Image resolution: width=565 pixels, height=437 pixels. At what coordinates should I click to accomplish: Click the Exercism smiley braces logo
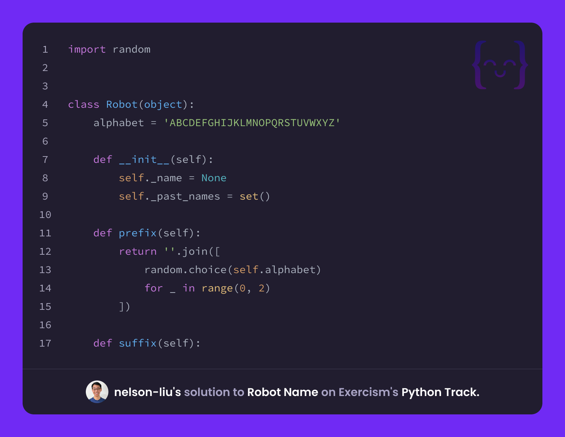(500, 65)
